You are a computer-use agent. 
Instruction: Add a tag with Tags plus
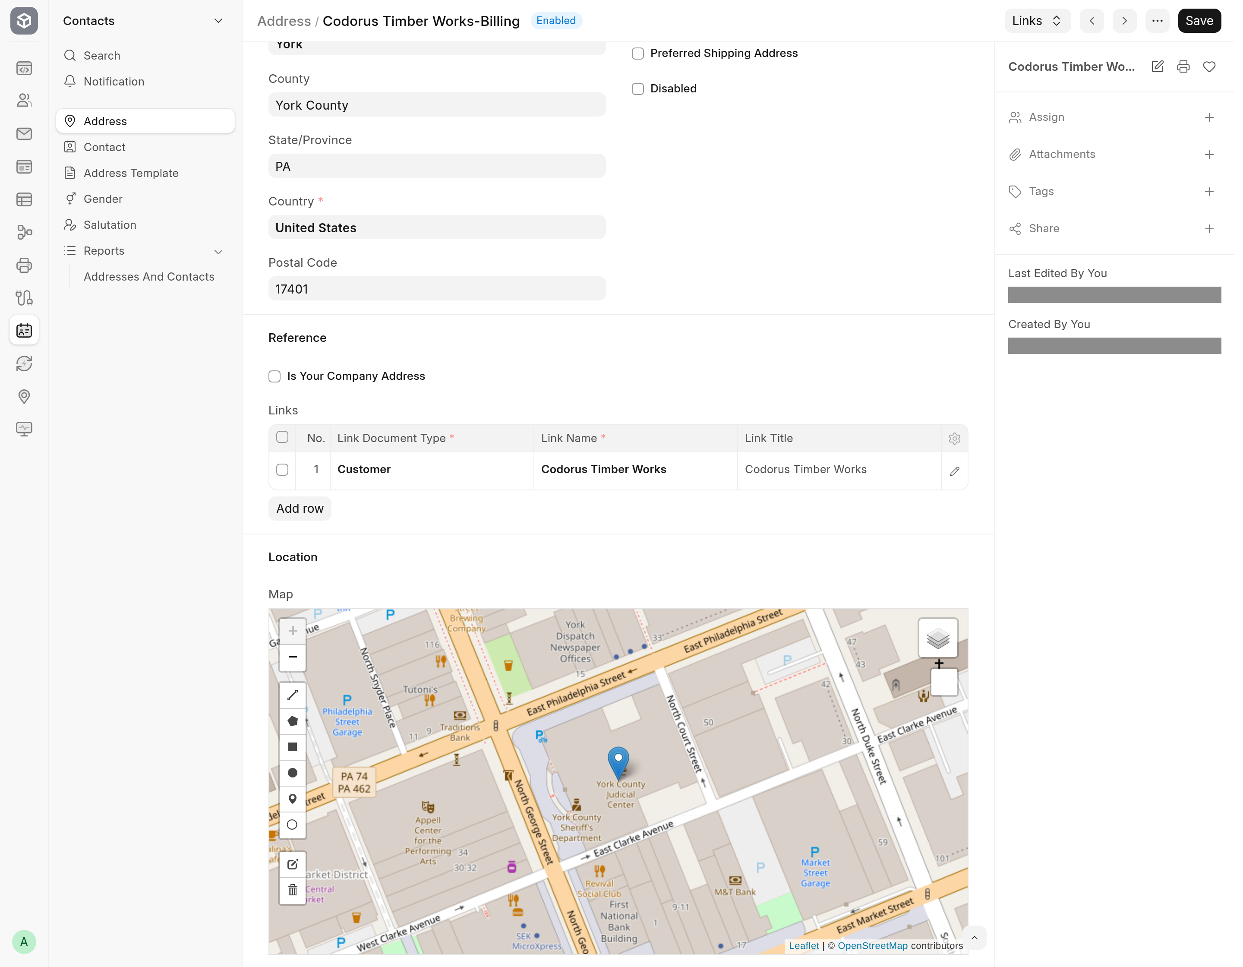coord(1209,192)
